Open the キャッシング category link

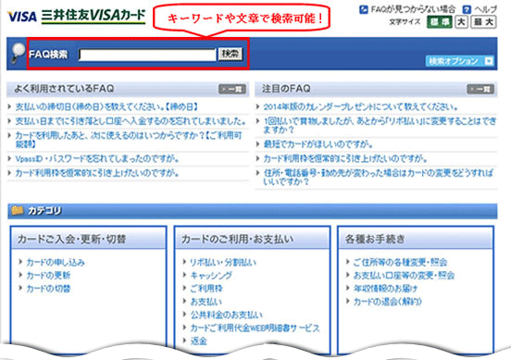[211, 276]
